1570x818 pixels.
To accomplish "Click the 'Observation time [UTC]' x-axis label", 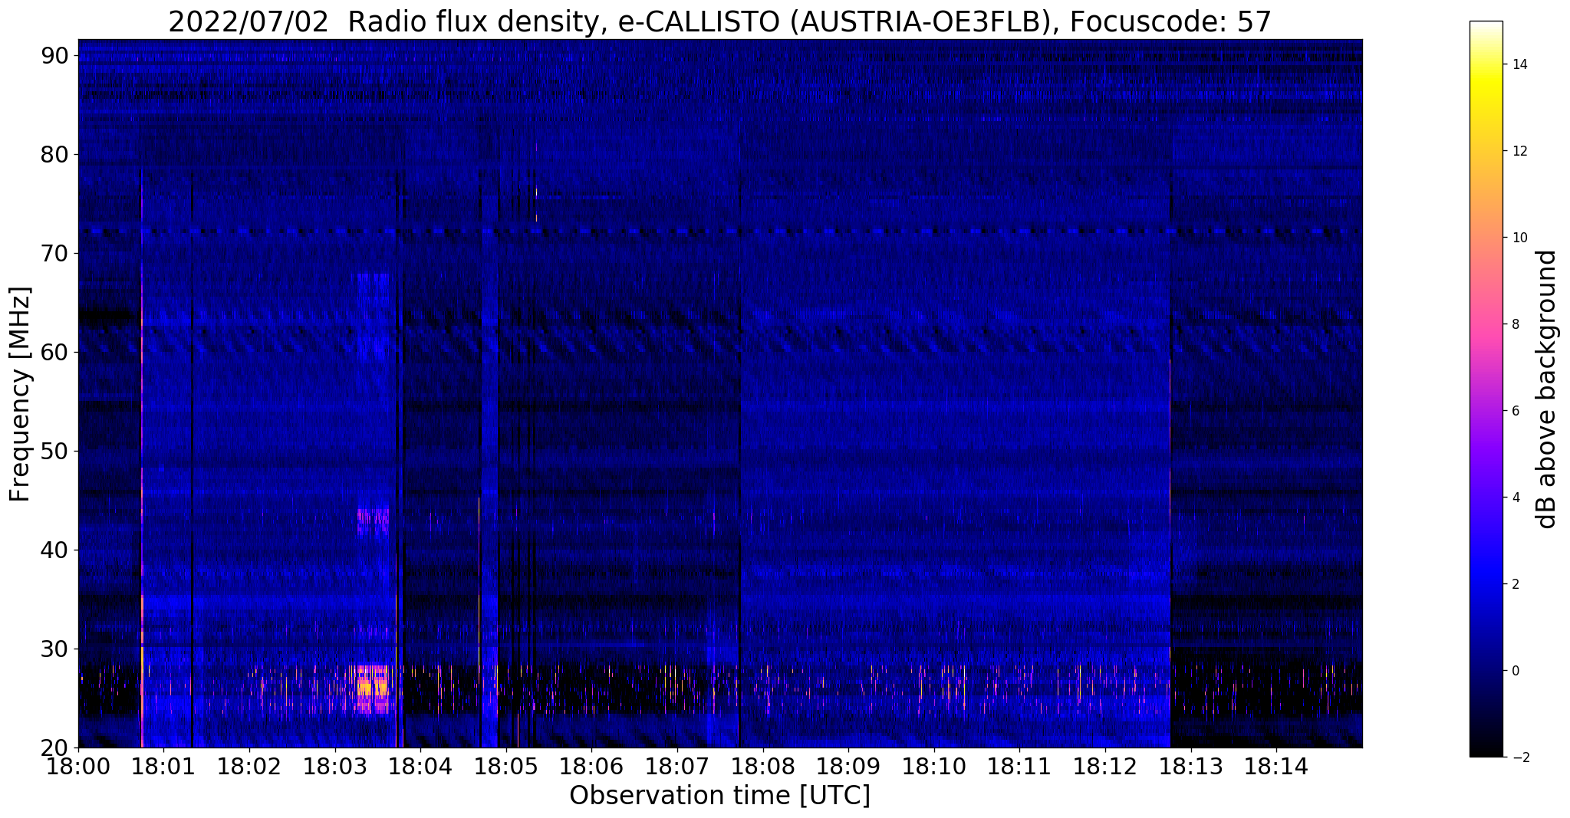I will 719,795.
